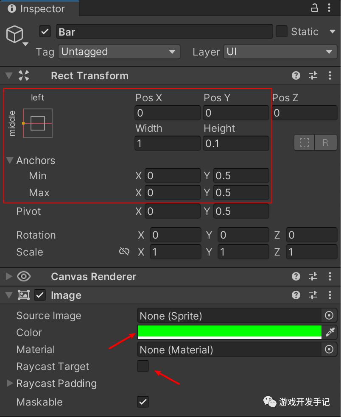Click the Canvas Renderer eye icon
341x417 pixels.
coord(24,276)
